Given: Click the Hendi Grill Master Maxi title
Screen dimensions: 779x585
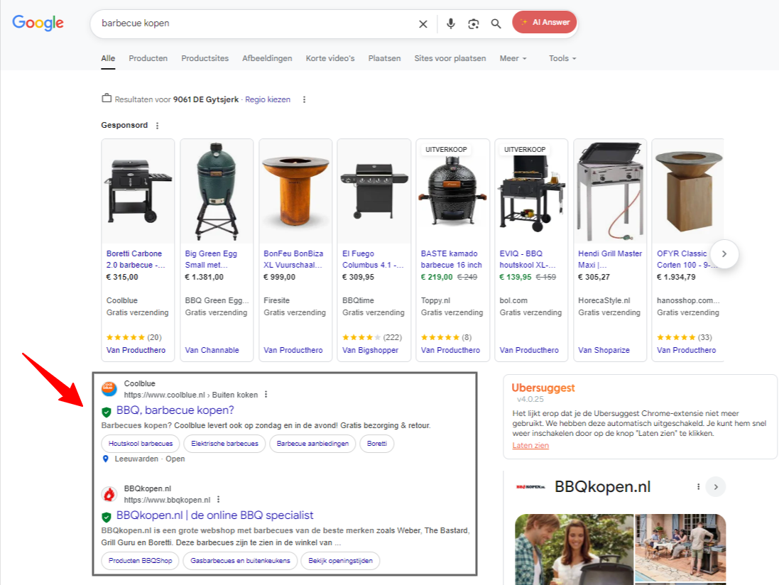Looking at the screenshot, I should point(609,259).
